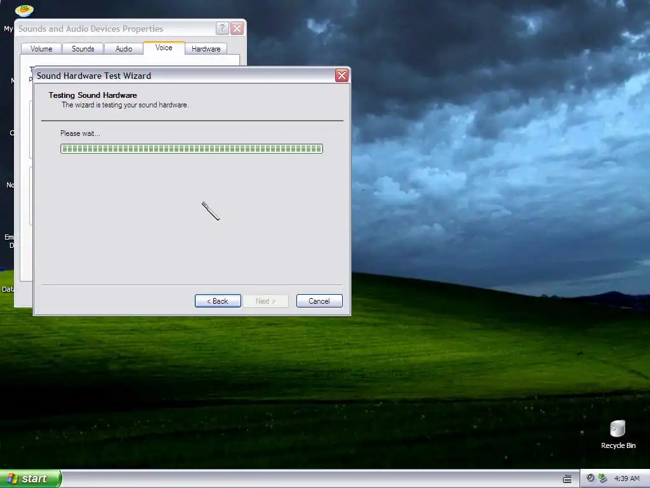Click the Back button in the wizard
The image size is (650, 488).
coord(218,301)
